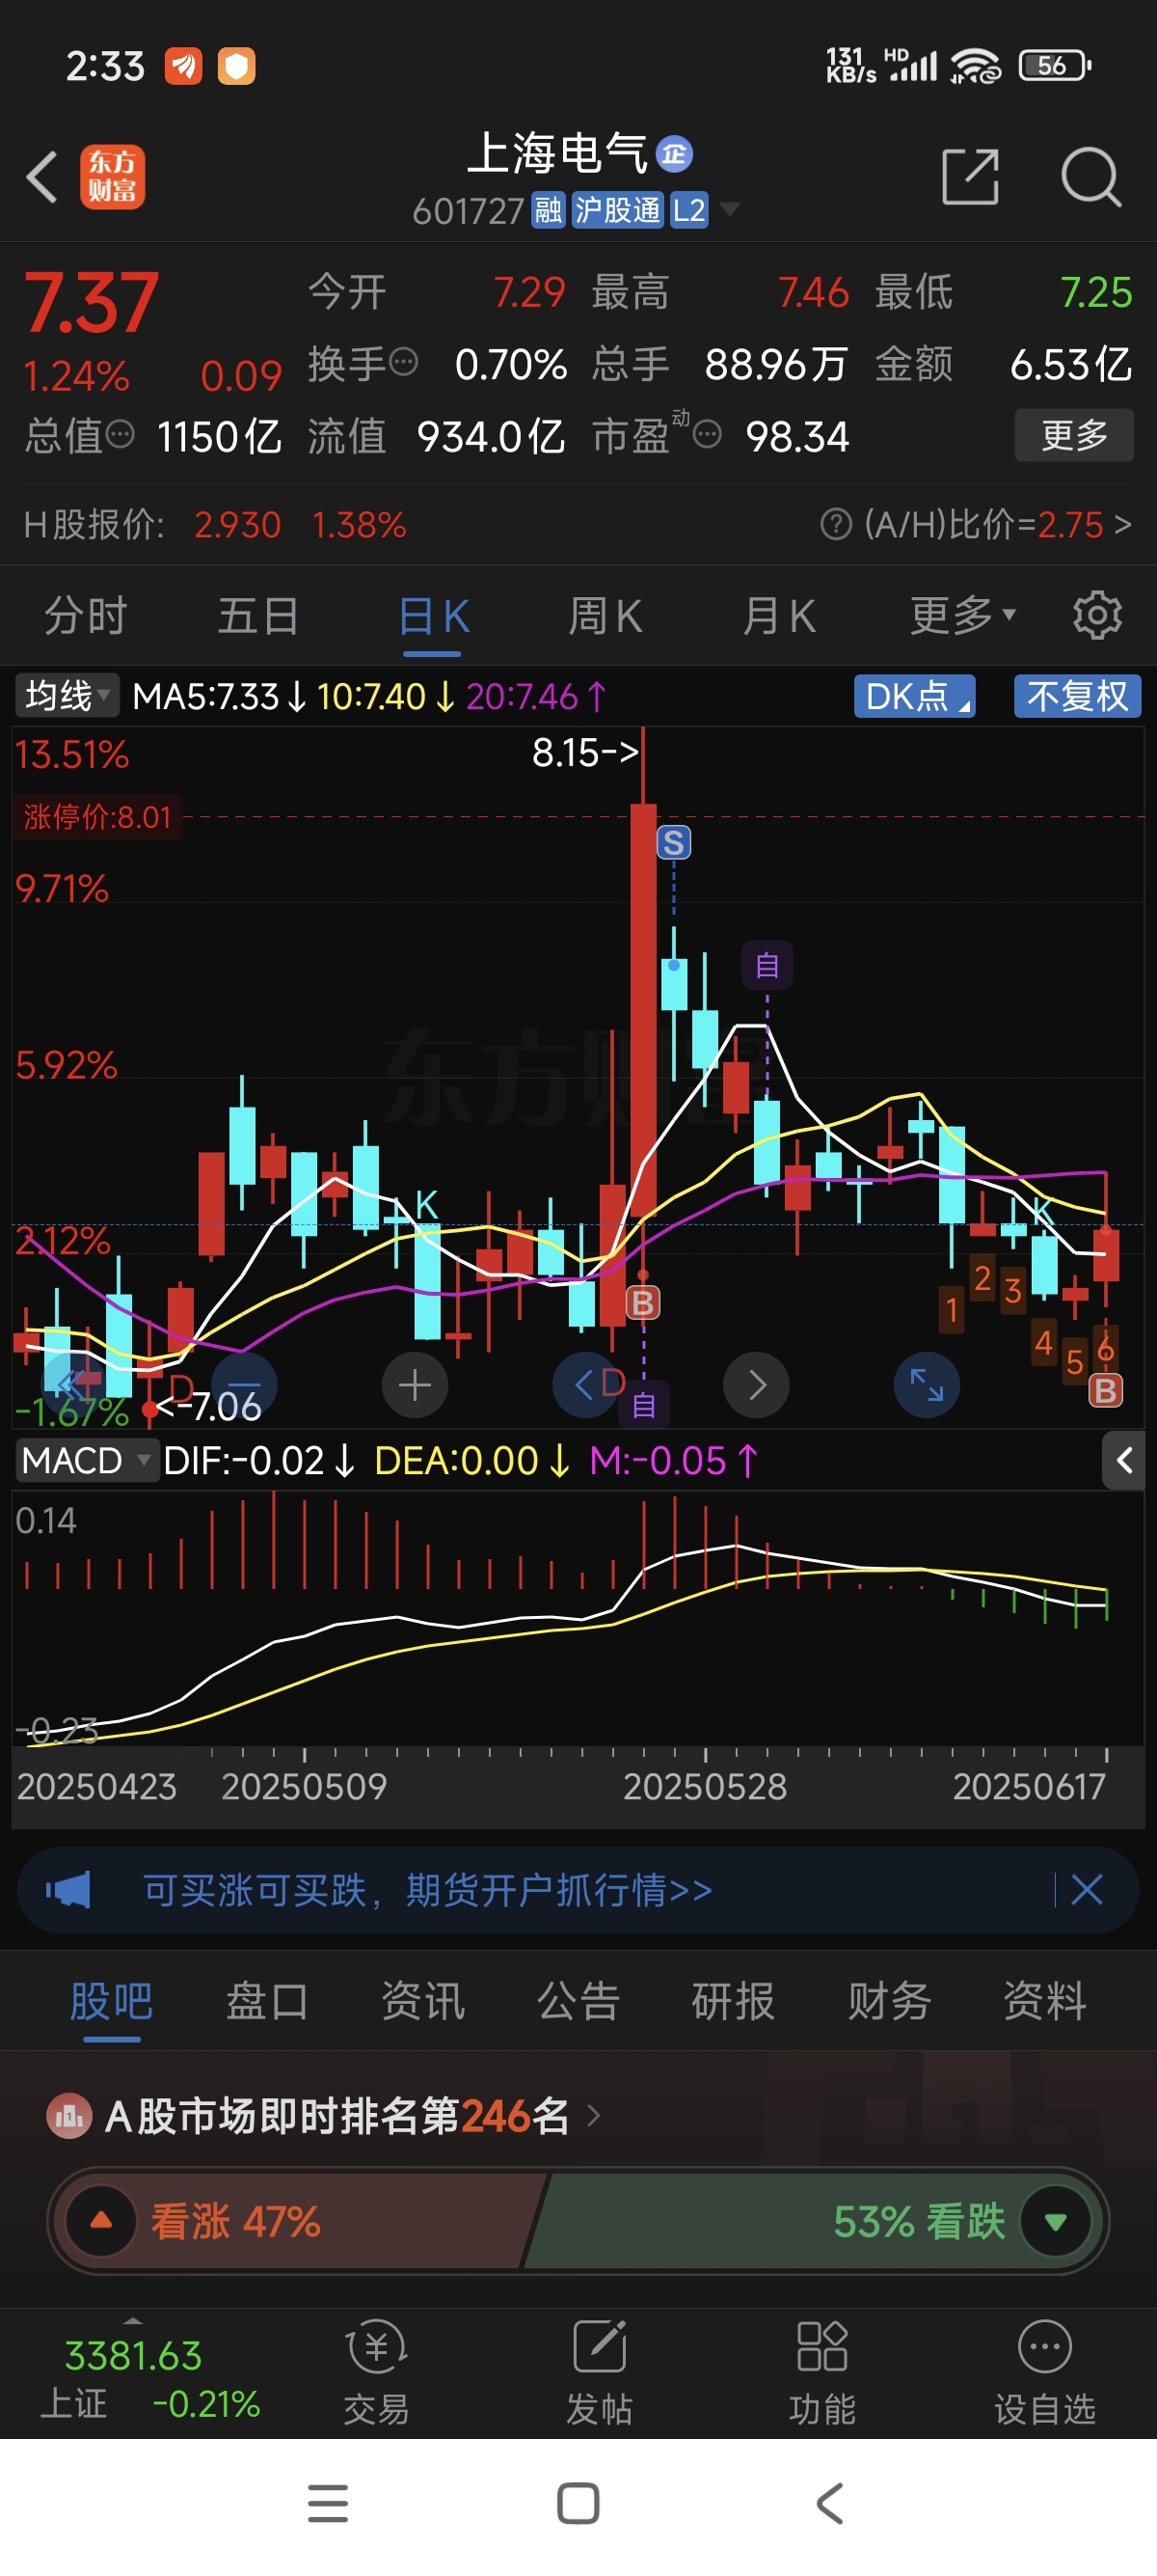Switch to 月K chart tab

click(x=779, y=615)
